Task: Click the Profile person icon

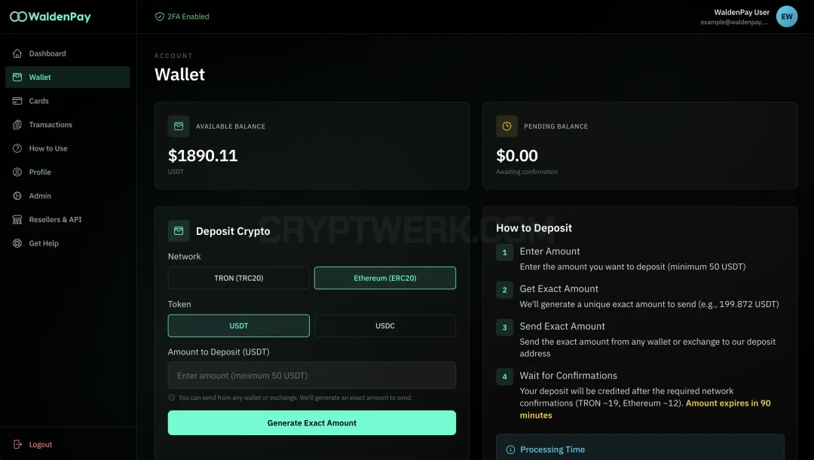Action: coord(17,172)
